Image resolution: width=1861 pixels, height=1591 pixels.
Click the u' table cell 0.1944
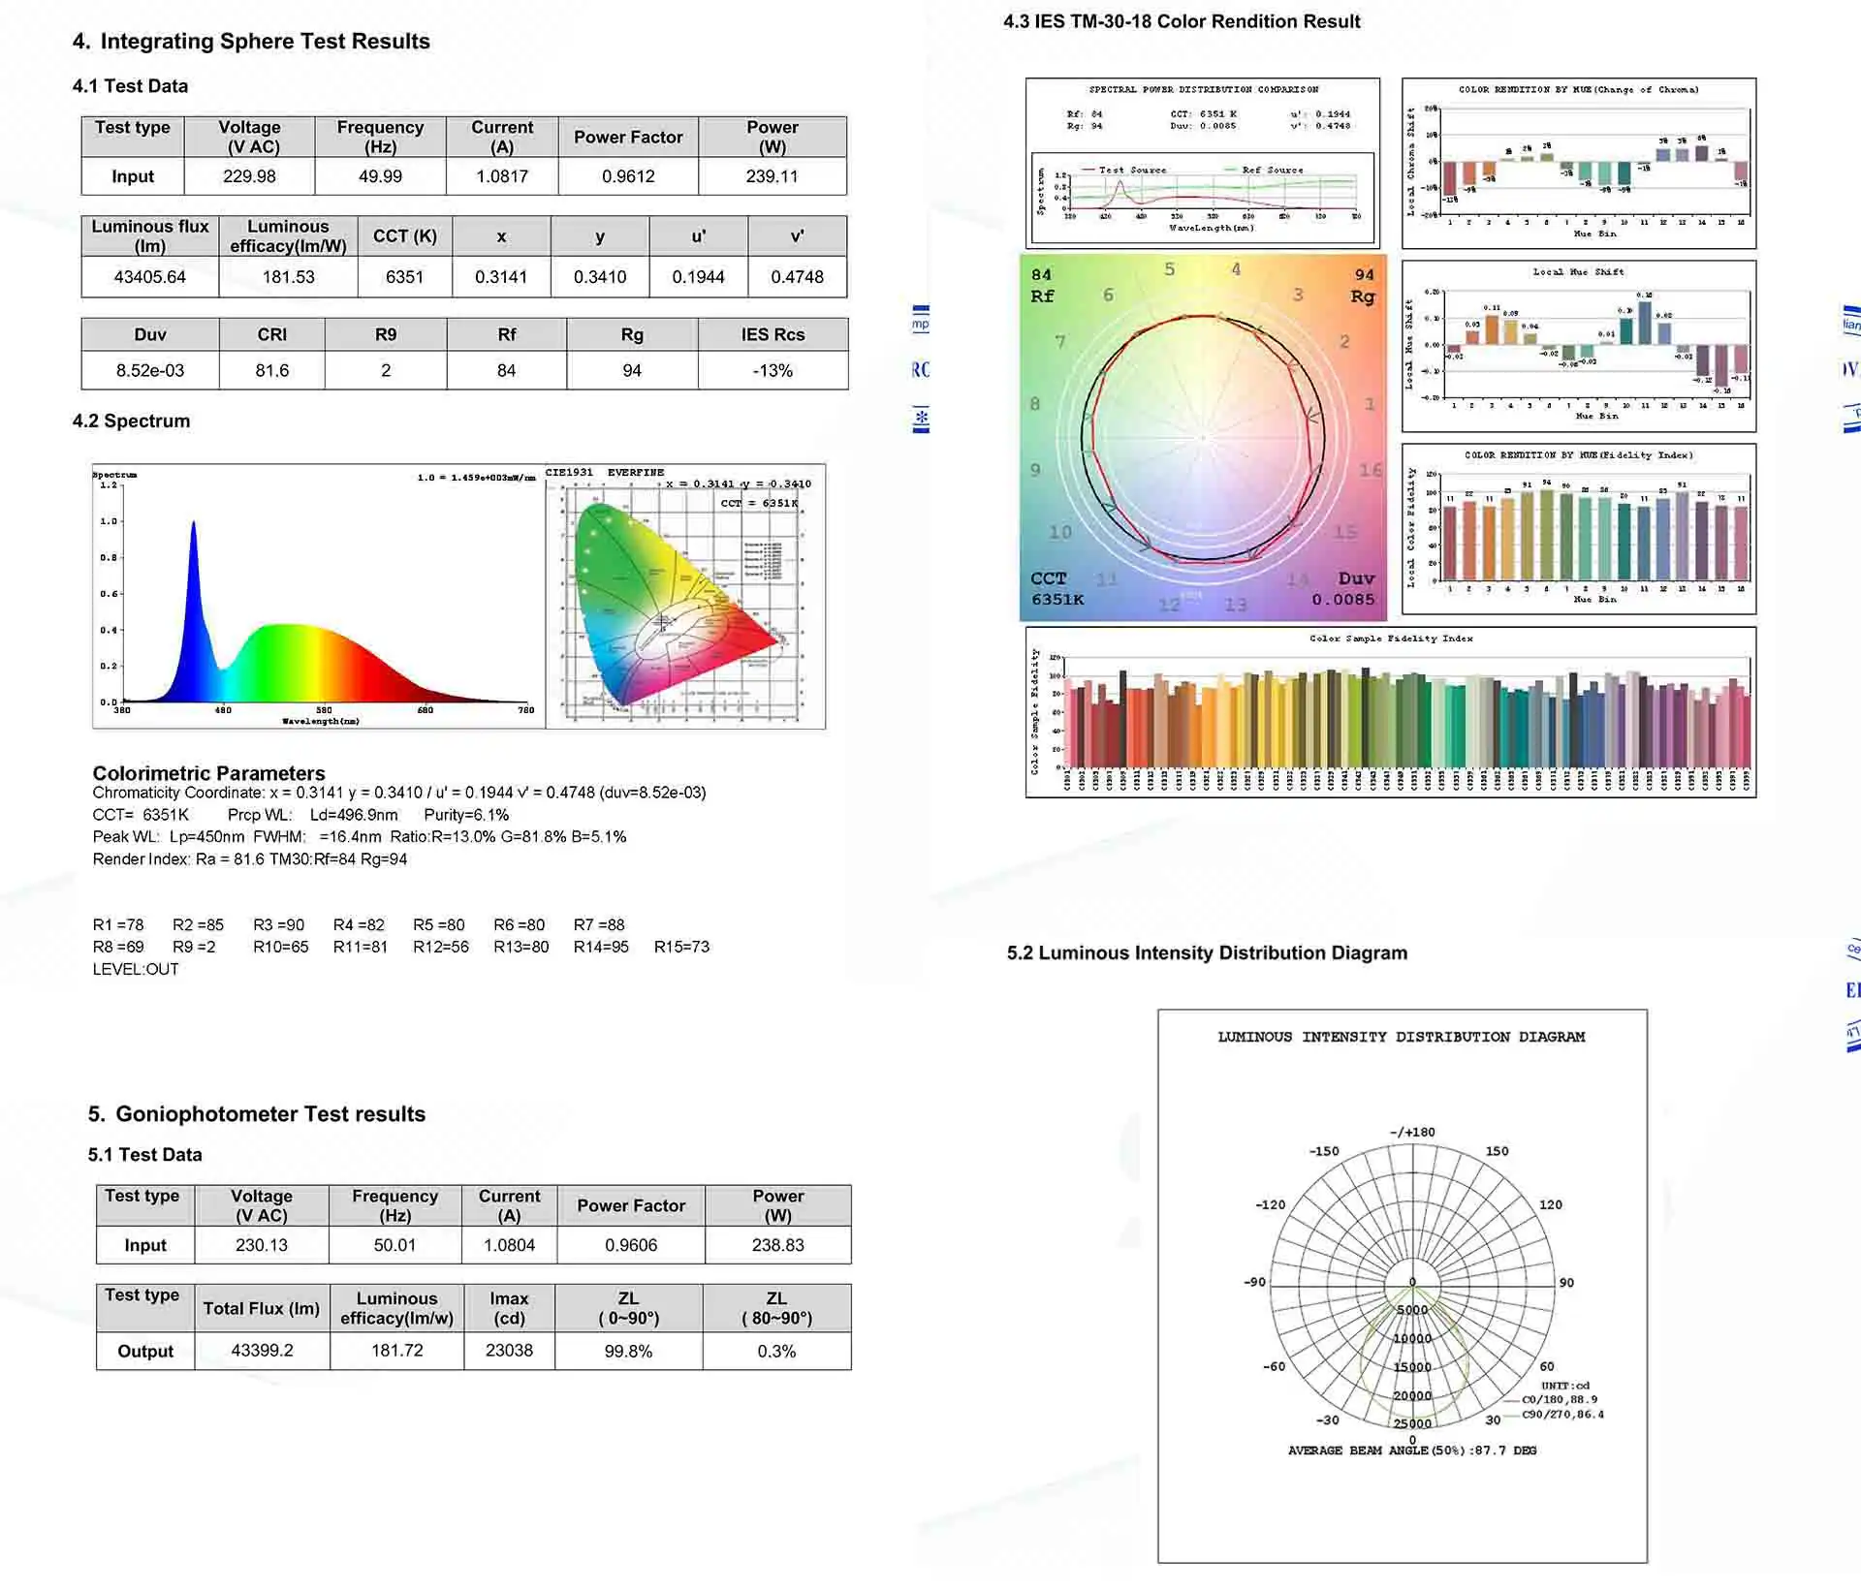point(698,277)
